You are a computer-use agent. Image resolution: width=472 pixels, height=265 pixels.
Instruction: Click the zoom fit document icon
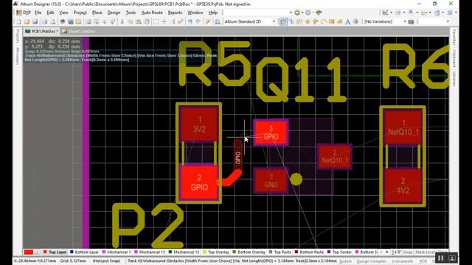88,21
